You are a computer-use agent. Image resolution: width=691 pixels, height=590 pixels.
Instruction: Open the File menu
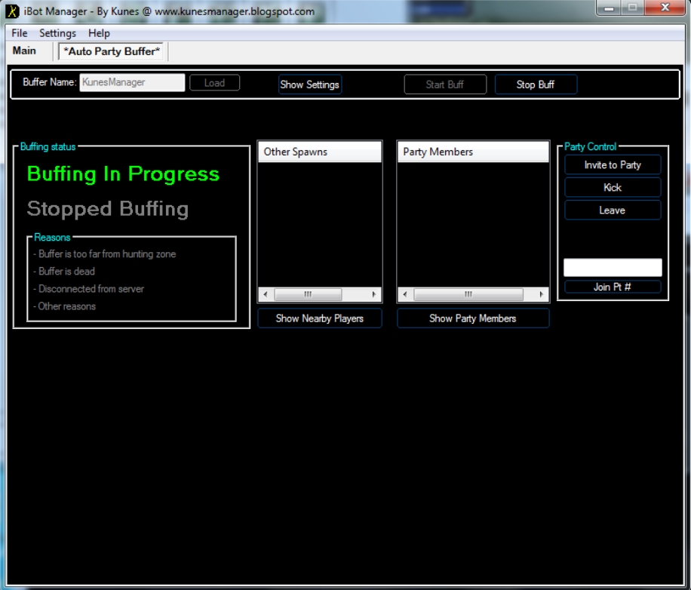[20, 33]
